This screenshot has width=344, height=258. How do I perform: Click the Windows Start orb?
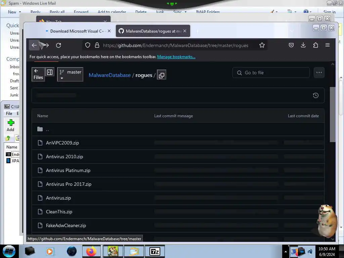(9, 251)
